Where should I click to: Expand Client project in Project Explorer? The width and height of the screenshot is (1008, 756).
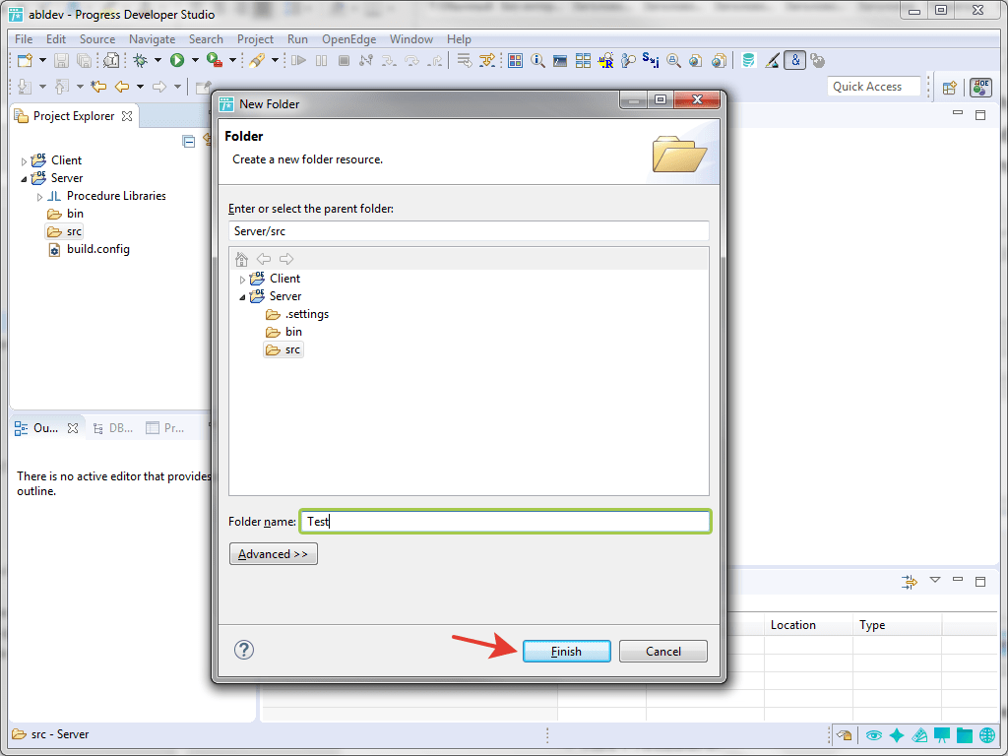click(x=25, y=161)
